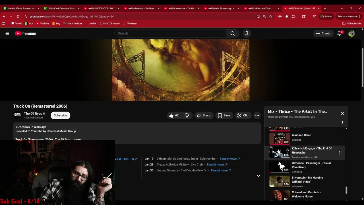The image size is (364, 205).
Task: Click the Share button
Action: [203, 115]
